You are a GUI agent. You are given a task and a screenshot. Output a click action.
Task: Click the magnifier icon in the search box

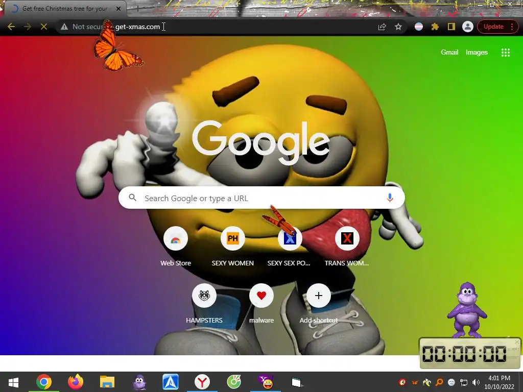132,198
